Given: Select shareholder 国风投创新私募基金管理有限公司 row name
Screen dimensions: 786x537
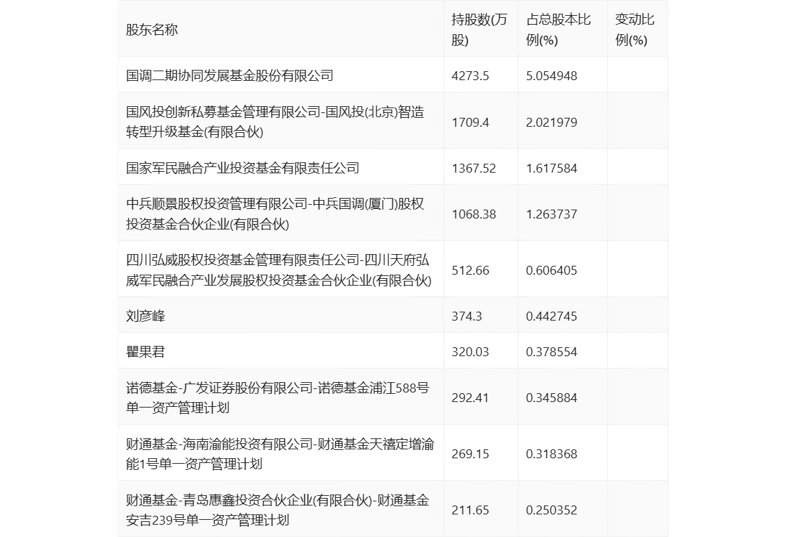Looking at the screenshot, I should point(275,122).
